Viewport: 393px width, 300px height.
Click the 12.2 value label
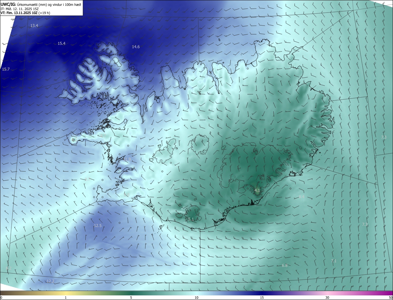click(x=50, y=281)
